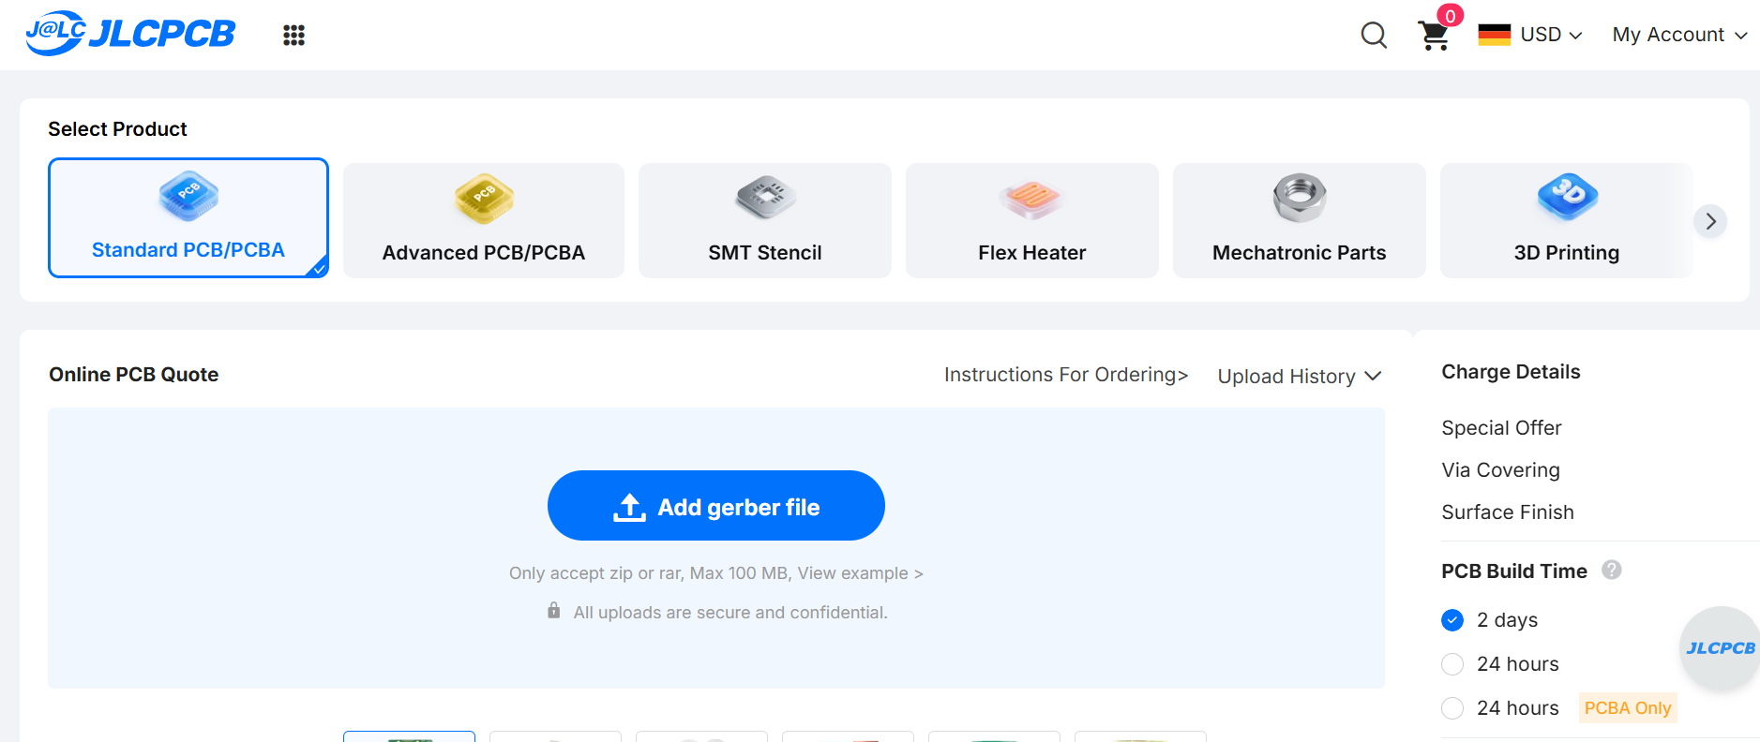Screen dimensions: 1760x742
Task: Switch to the SMT Stencil product
Action: click(x=765, y=221)
